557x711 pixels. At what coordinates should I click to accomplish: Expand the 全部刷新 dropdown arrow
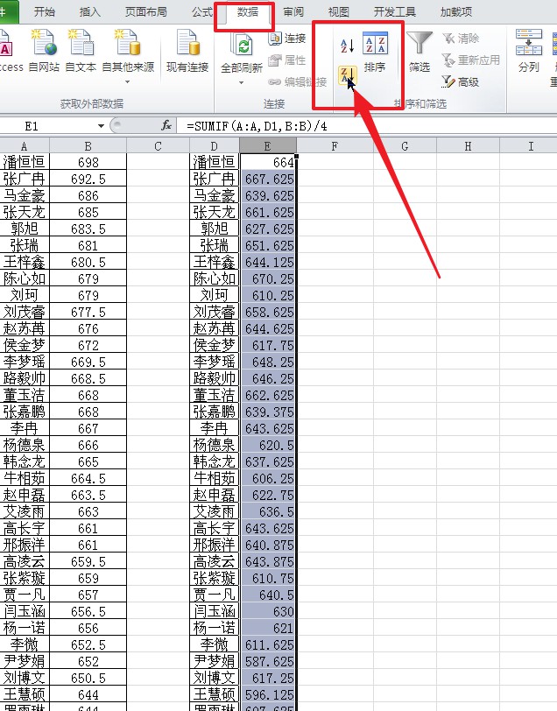pyautogui.click(x=242, y=82)
